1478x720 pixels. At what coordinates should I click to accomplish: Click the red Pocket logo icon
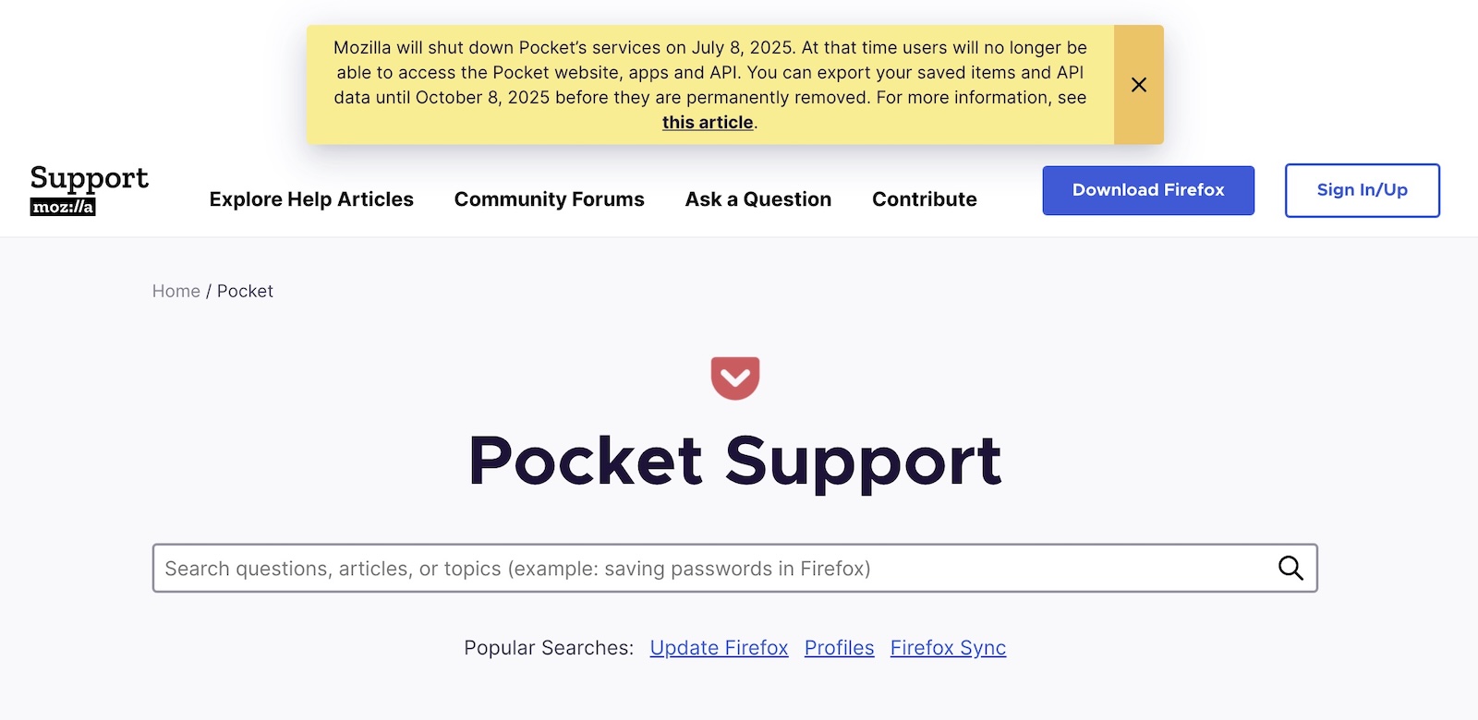point(735,378)
